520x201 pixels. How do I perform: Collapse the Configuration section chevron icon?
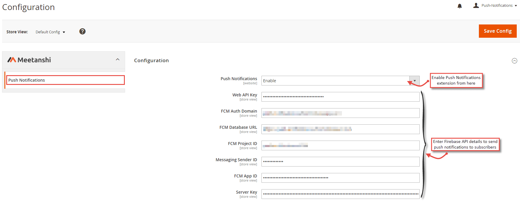point(514,61)
